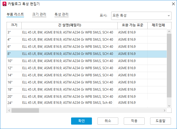Click the 확인 button
Image resolution: width=177 pixels, height=129 pixels.
point(81,121)
